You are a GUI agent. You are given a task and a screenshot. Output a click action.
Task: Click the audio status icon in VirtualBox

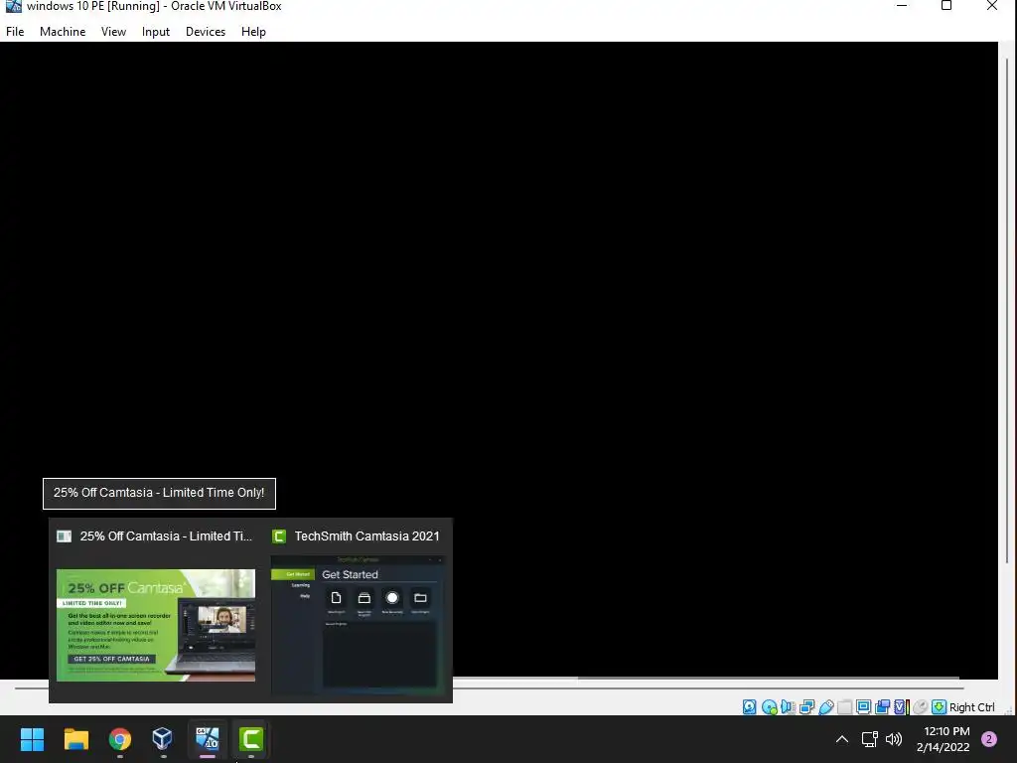pyautogui.click(x=788, y=706)
